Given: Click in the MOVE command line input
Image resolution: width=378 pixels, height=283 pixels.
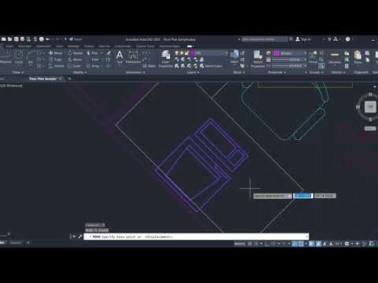Looking at the screenshot, I should click(x=196, y=237).
